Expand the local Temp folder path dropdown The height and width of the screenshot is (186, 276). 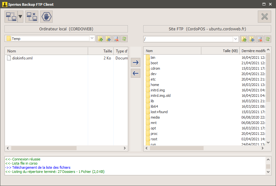[92, 38]
